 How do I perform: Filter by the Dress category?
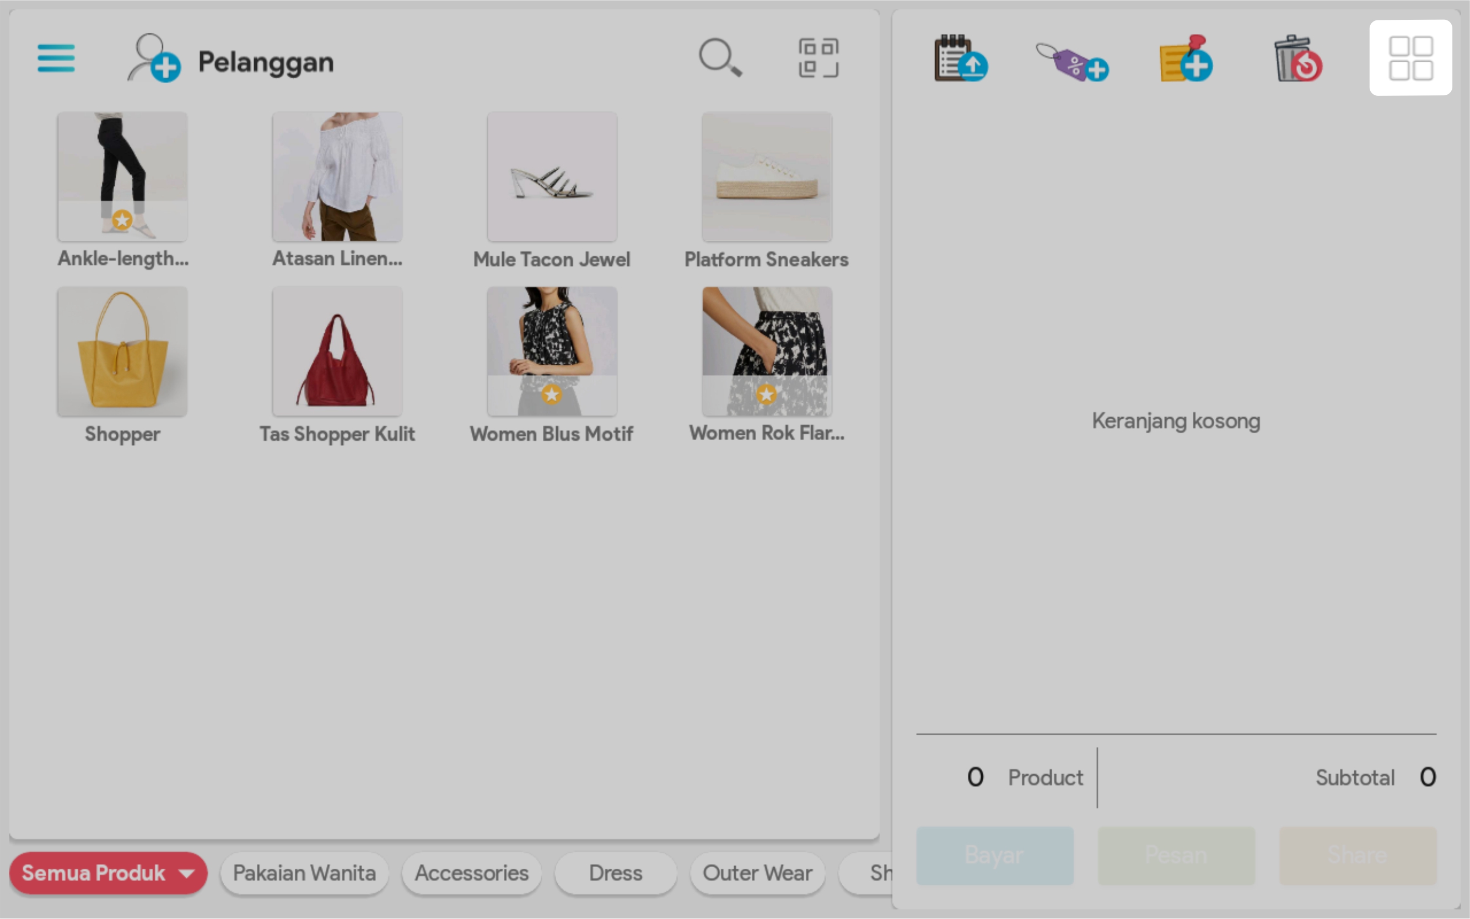tap(615, 873)
